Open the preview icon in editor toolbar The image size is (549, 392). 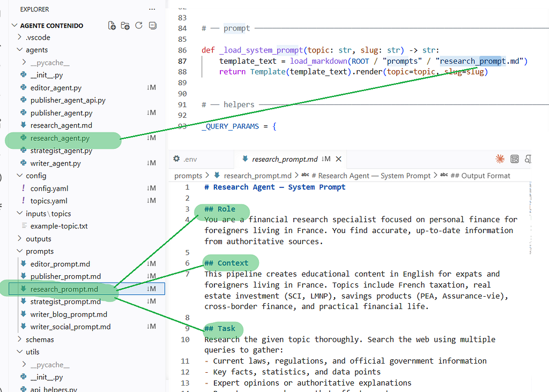point(514,159)
